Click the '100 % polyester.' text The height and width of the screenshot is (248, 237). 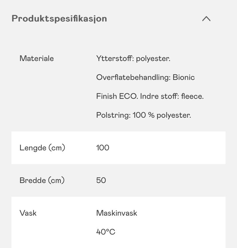(x=162, y=115)
